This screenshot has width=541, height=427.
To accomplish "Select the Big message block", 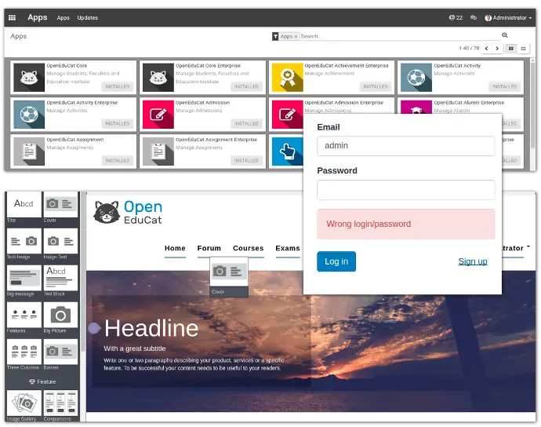I will pyautogui.click(x=24, y=281).
